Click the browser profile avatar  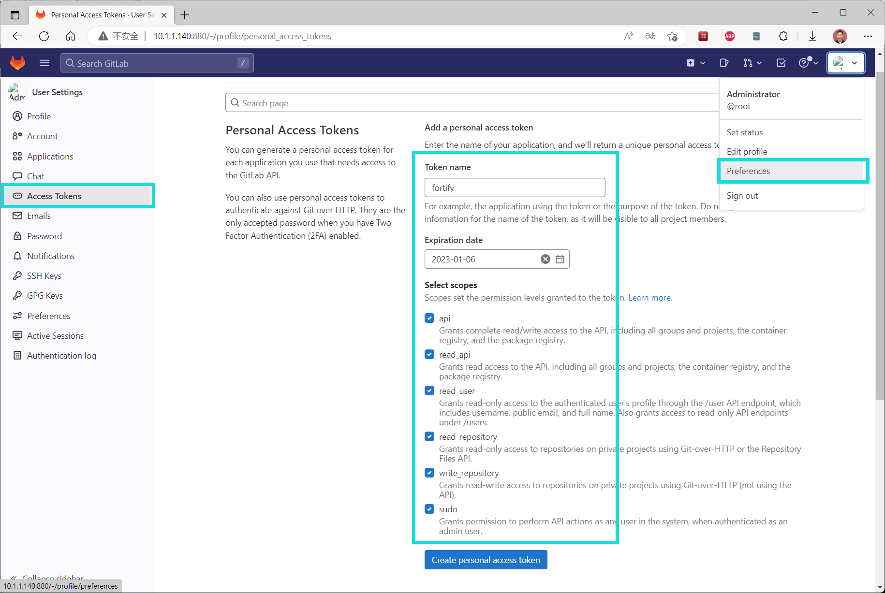pos(840,36)
